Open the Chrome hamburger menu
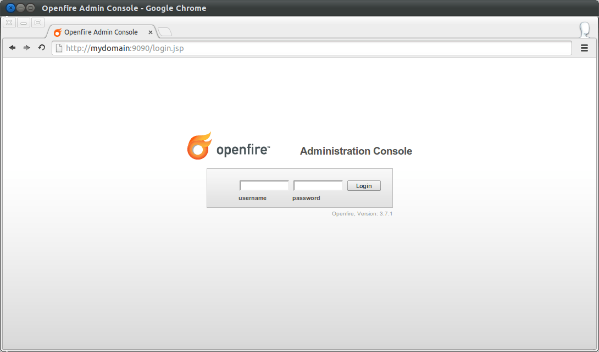This screenshot has height=352, width=599. click(x=584, y=48)
